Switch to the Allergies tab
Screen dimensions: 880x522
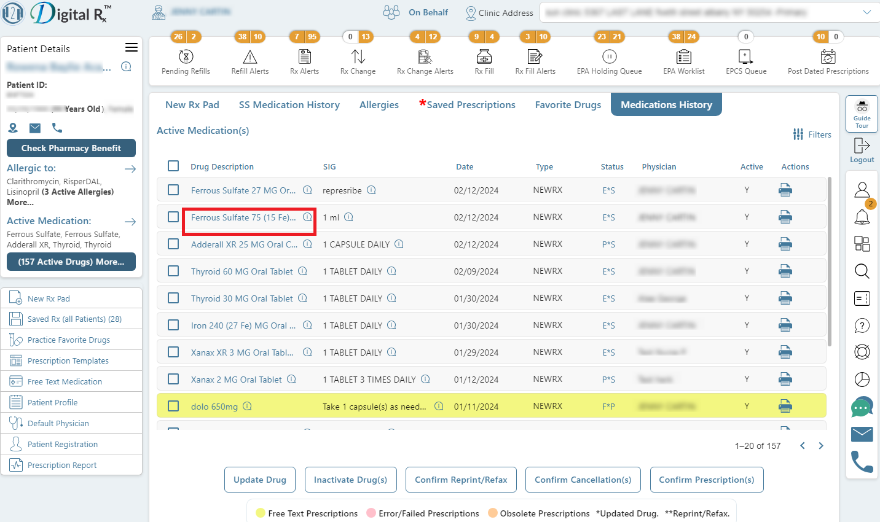(x=379, y=105)
